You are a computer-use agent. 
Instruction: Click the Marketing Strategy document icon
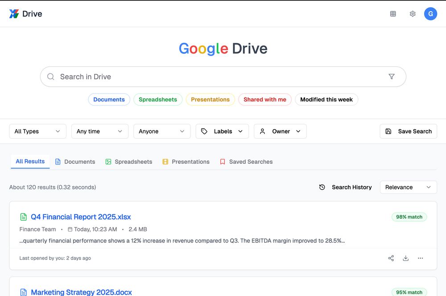point(23,292)
